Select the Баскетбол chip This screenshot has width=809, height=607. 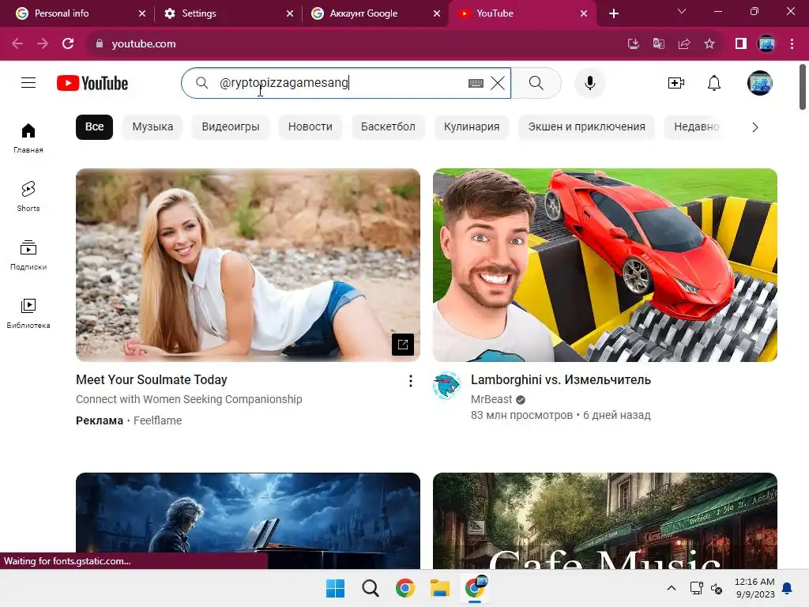[x=388, y=127]
